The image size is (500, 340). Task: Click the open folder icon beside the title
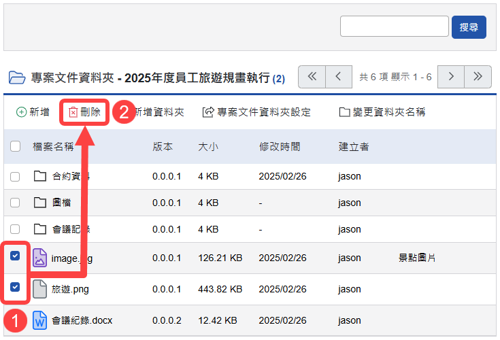tap(16, 77)
